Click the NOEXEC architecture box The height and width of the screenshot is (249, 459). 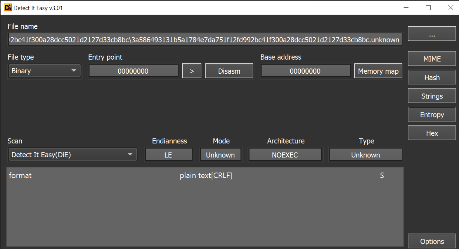285,155
